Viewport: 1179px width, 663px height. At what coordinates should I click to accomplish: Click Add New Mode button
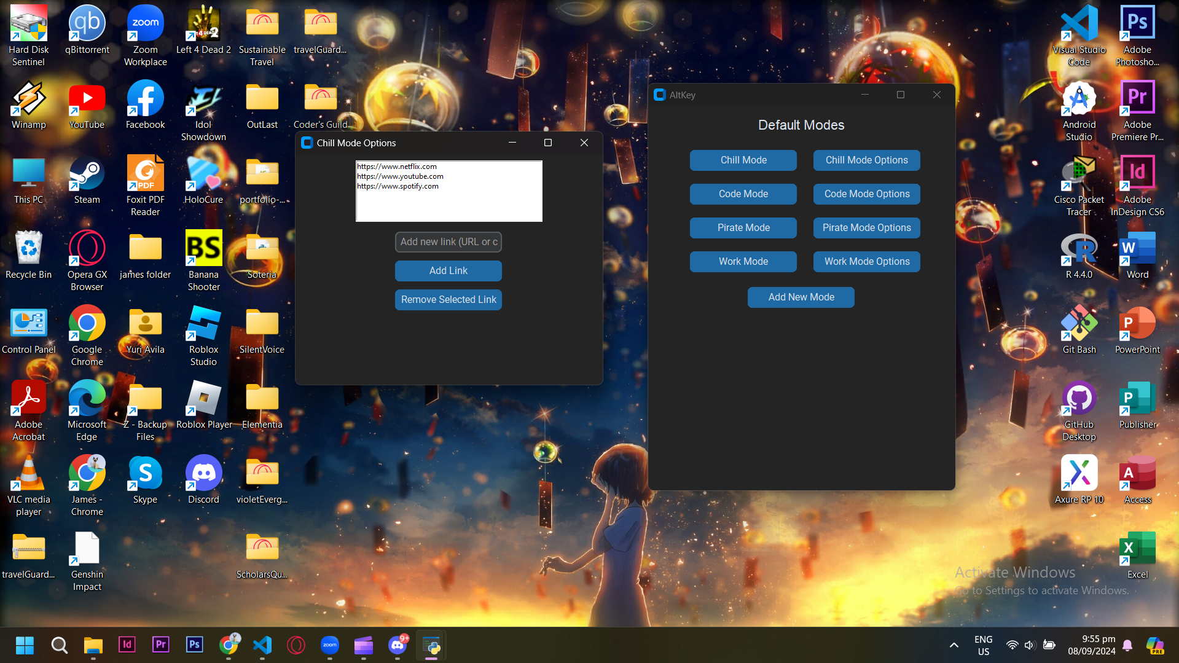click(x=801, y=297)
